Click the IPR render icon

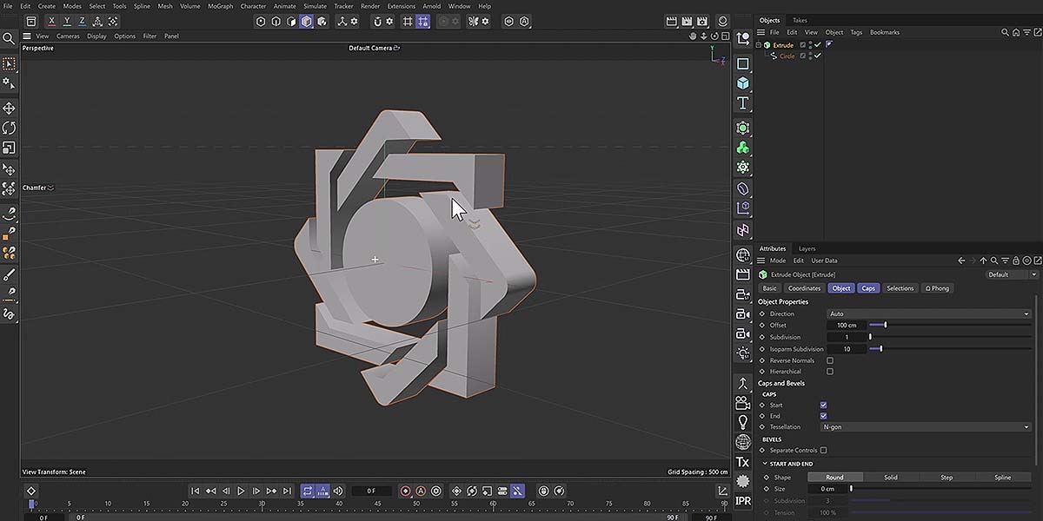(x=743, y=501)
